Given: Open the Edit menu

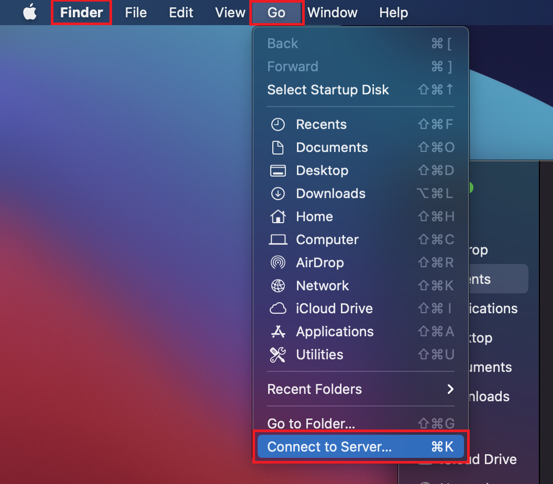Looking at the screenshot, I should pos(181,13).
